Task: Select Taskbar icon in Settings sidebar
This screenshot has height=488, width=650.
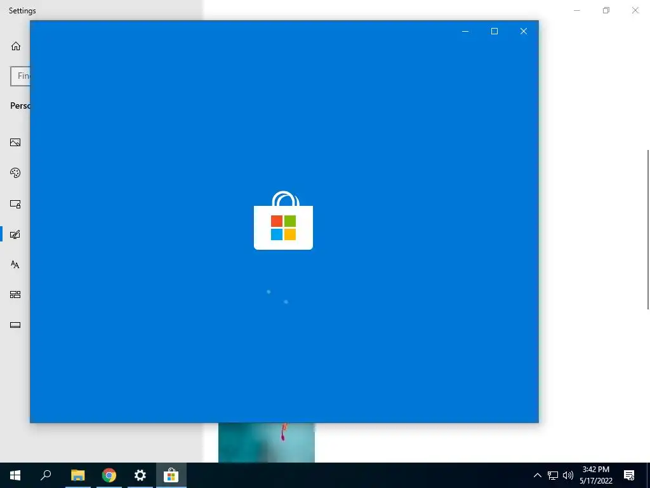Action: pos(15,325)
